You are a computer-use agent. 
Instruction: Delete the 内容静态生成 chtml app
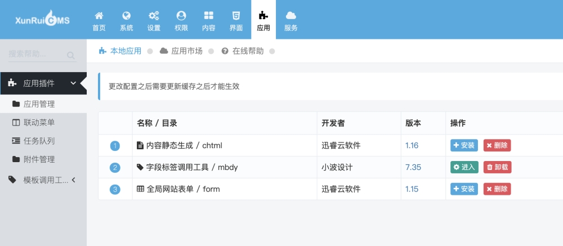point(497,145)
